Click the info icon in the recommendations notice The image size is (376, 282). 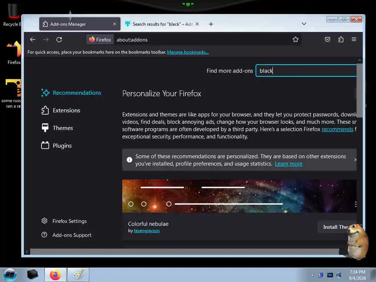click(129, 160)
